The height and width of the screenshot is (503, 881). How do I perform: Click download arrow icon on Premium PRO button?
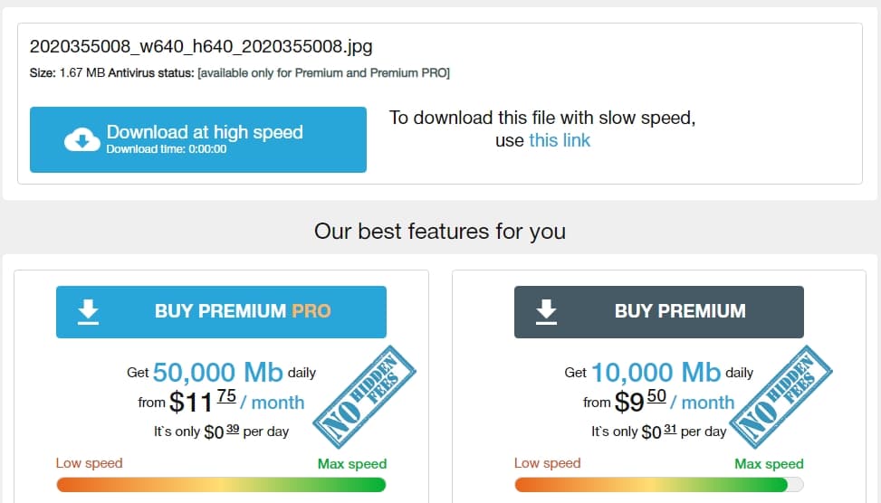pyautogui.click(x=88, y=311)
